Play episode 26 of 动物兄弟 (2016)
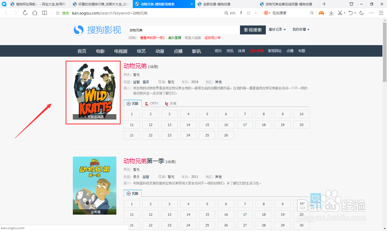 (x=226, y=135)
